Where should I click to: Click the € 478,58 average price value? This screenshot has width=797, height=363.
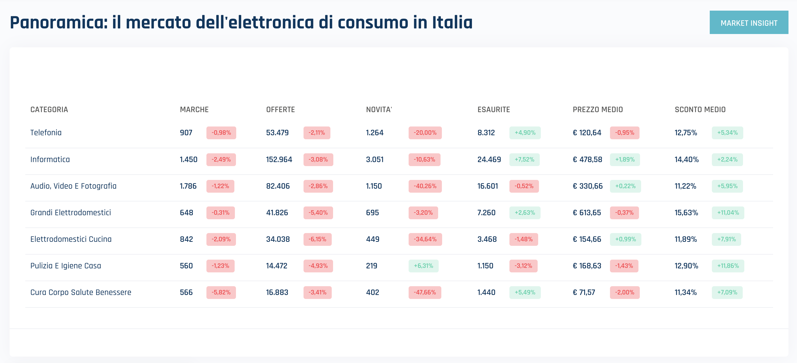pos(587,159)
